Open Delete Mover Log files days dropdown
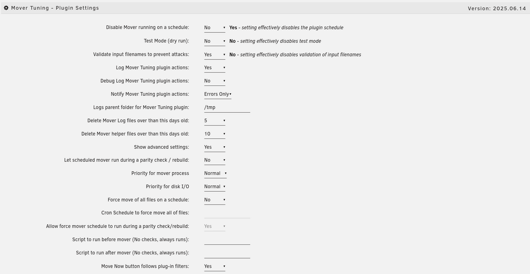This screenshot has height=274, width=530. coord(215,121)
